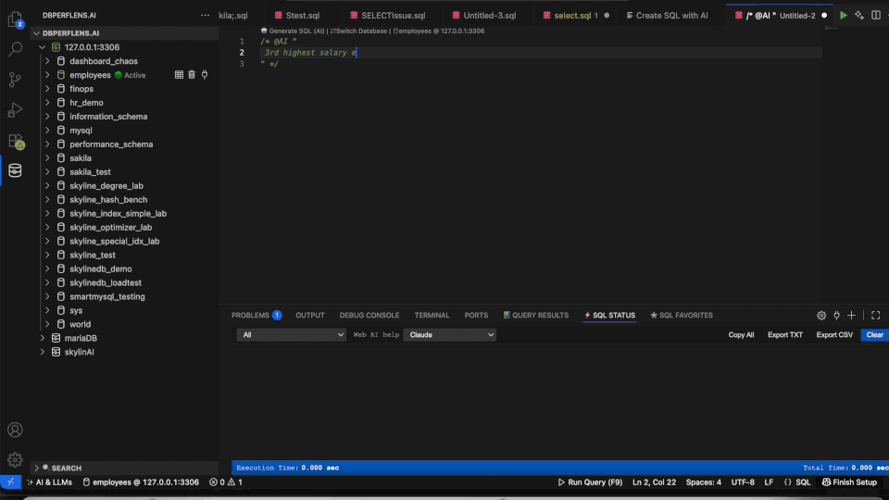The height and width of the screenshot is (500, 889).
Task: Open the OUTPUT panel tab
Action: [310, 315]
